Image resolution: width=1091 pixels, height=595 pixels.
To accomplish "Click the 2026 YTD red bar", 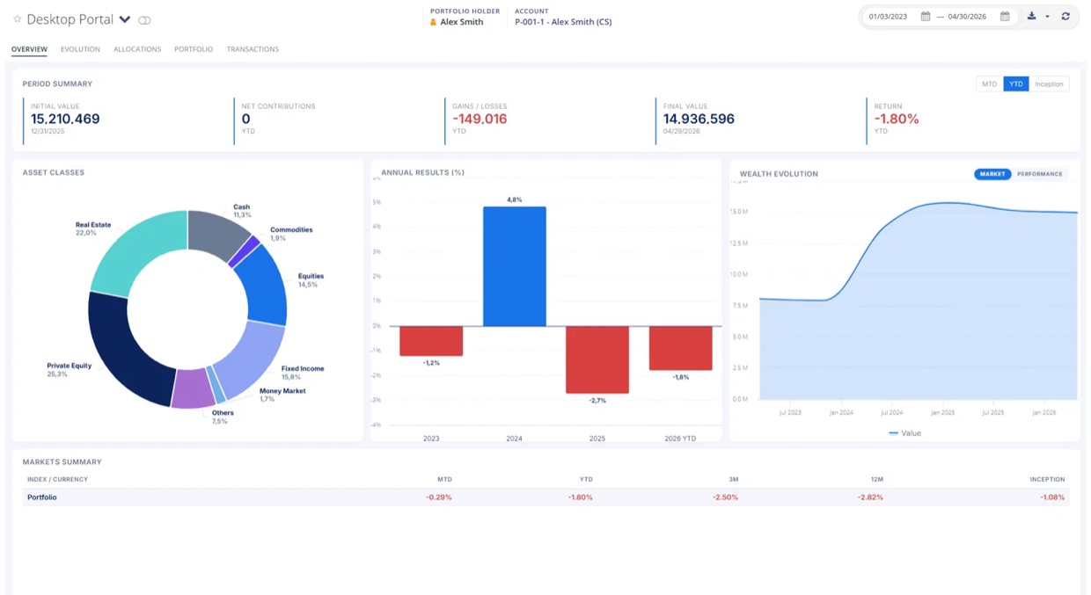I will coord(681,348).
